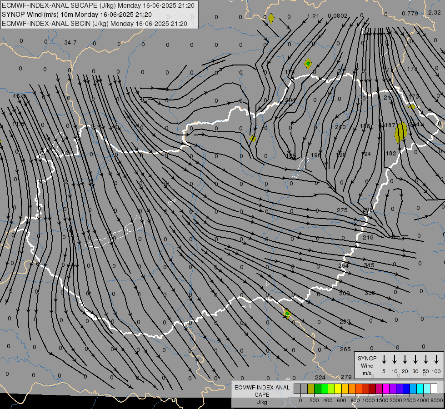Screen dimensions: 445x409
Task: Click the 200 tick label on CAPE scale
Action: 314,400
